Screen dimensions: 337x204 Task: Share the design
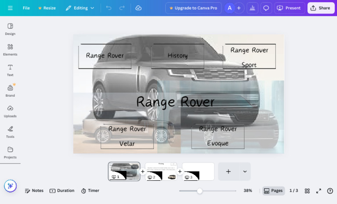[321, 8]
